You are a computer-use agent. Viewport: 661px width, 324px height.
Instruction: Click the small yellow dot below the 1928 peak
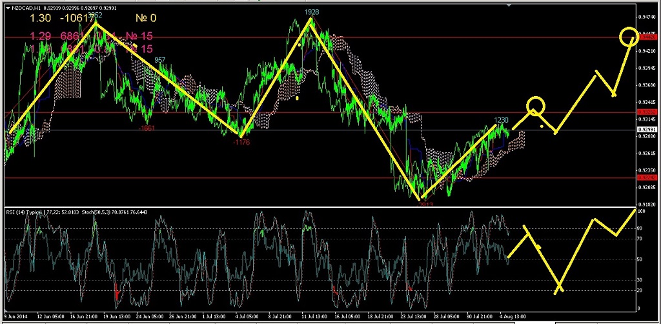pos(296,99)
